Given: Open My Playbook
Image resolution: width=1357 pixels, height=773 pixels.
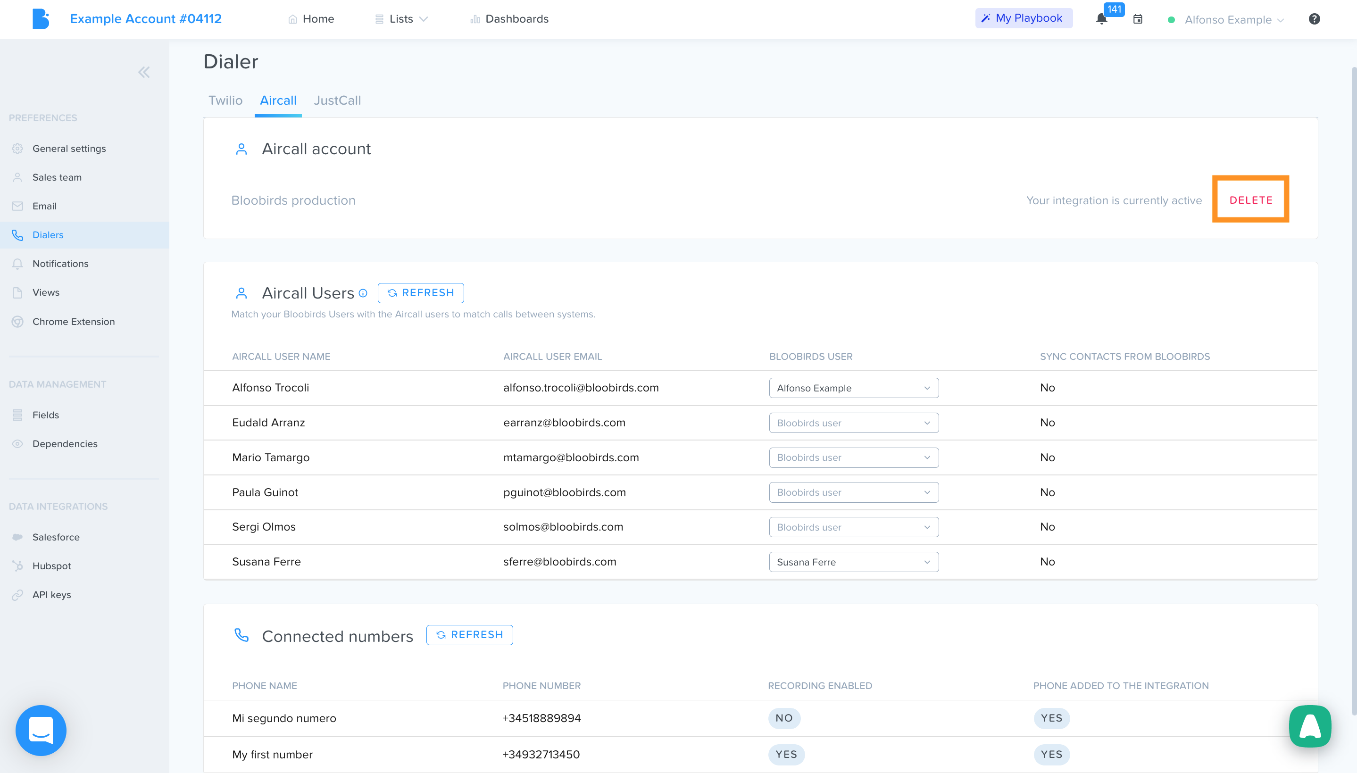Looking at the screenshot, I should pyautogui.click(x=1024, y=18).
